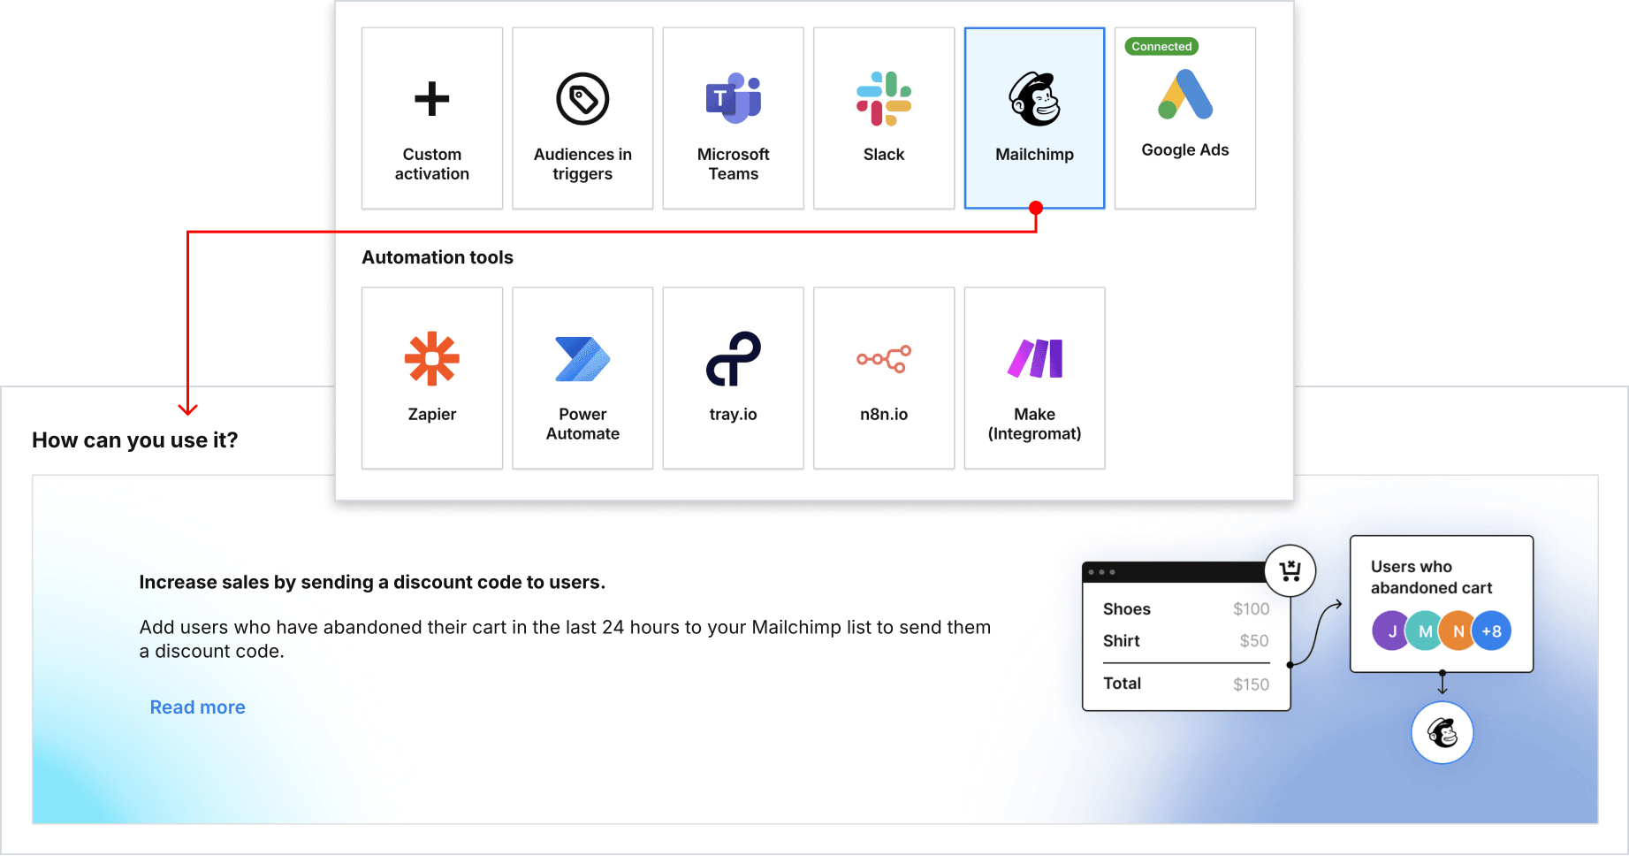
Task: Click the green Connected badge
Action: (1161, 47)
